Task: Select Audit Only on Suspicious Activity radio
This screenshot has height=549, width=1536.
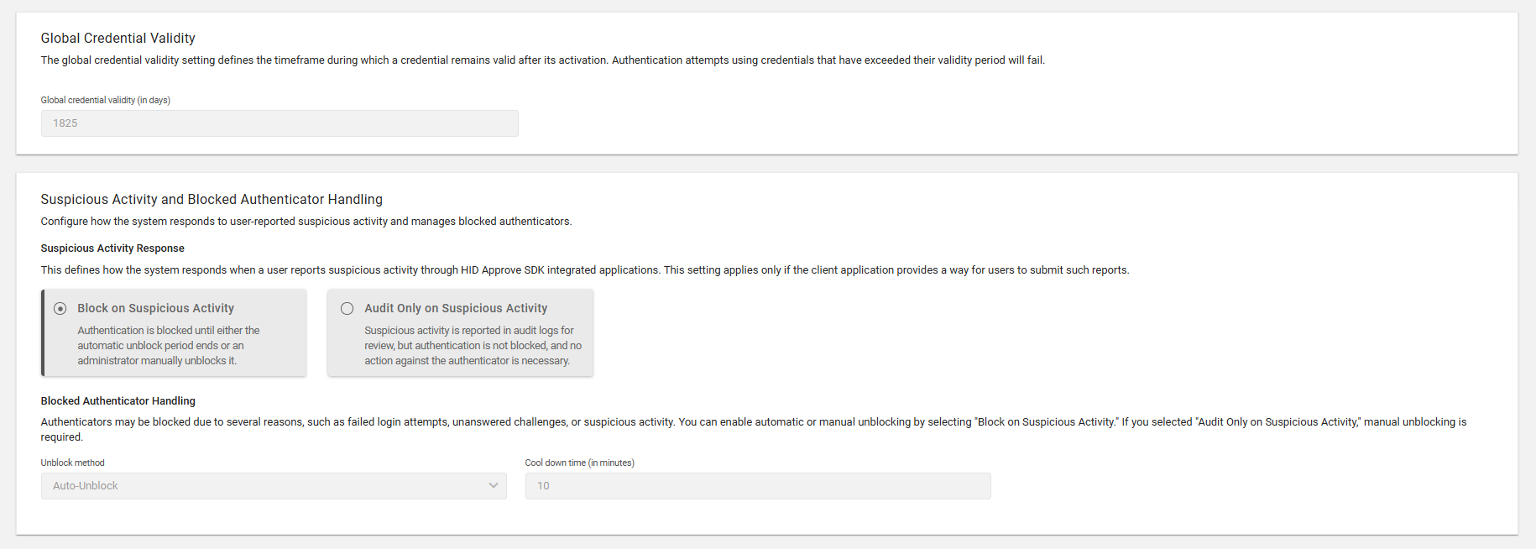Action: [x=347, y=309]
